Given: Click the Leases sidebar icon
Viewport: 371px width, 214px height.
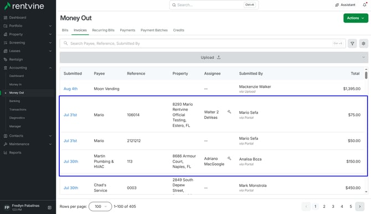Looking at the screenshot, I should 6,51.
